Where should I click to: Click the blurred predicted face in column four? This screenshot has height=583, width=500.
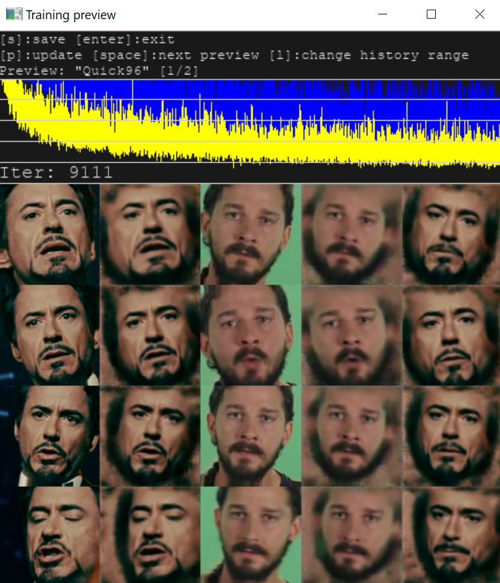point(350,233)
